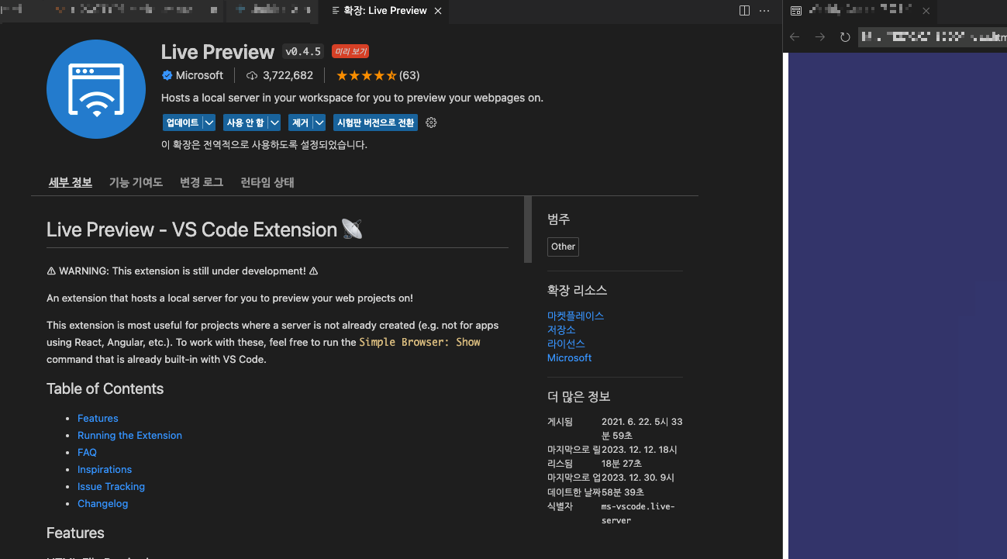
Task: Reload the browser preview page
Action: click(x=845, y=36)
